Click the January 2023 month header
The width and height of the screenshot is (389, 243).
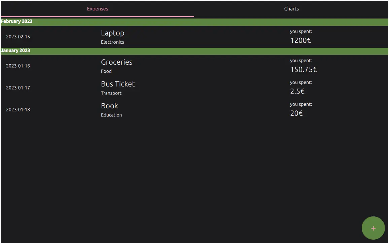pyautogui.click(x=15, y=50)
